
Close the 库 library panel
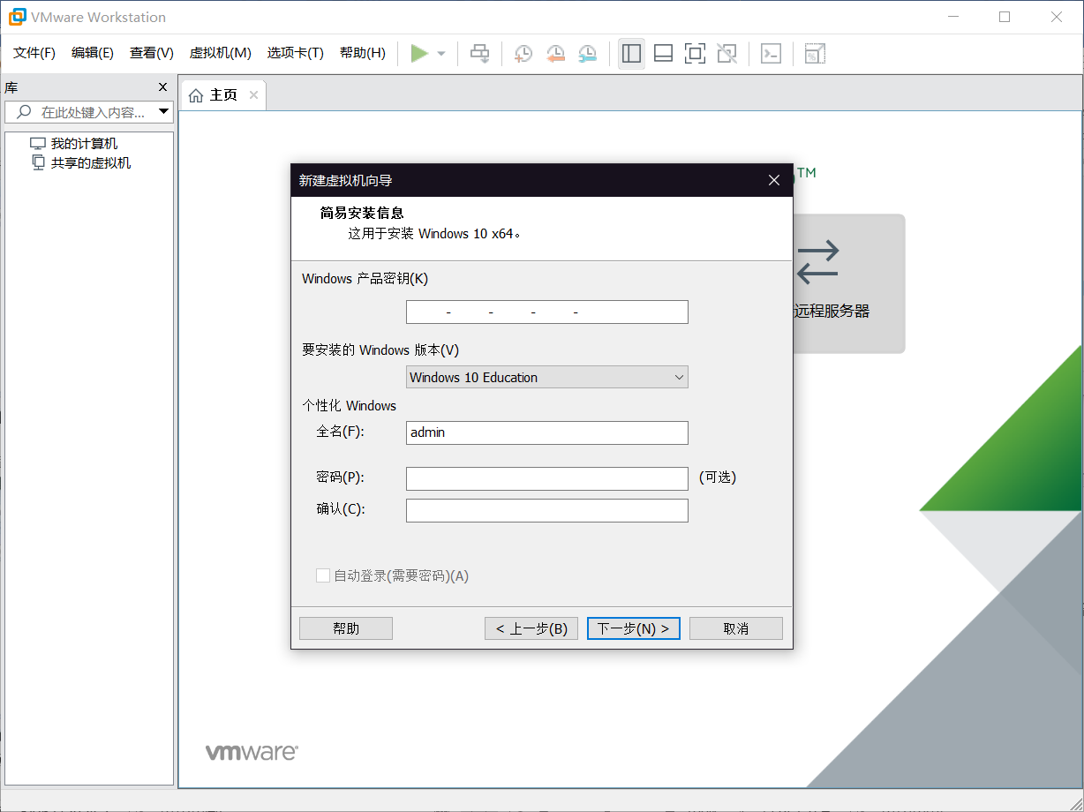162,87
